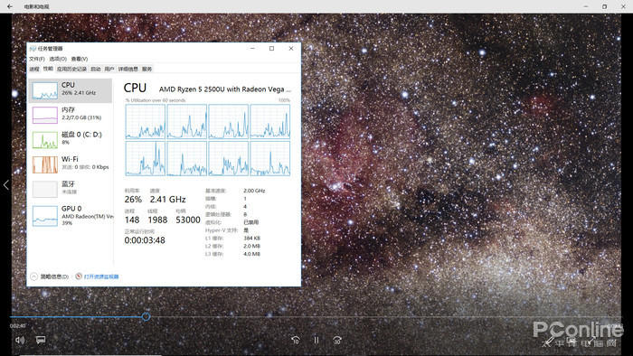633x356 pixels.
Task: Switch to the 进程 processes tab
Action: click(x=34, y=69)
